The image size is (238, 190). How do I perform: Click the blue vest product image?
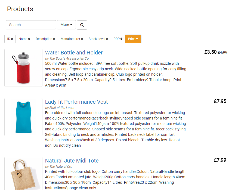23,117
